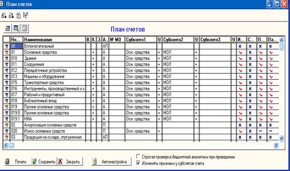
Task: Select the Рабочий и продуктивный cell
Action: pyautogui.click(x=54, y=95)
